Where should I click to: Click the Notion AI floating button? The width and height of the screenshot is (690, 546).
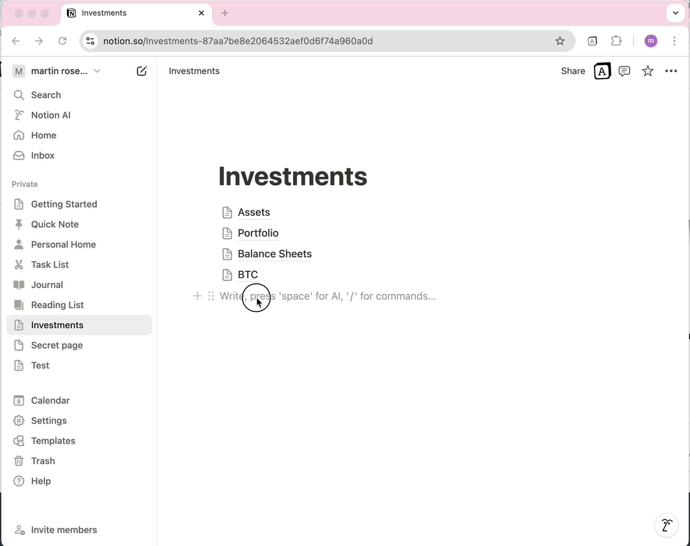(x=667, y=525)
